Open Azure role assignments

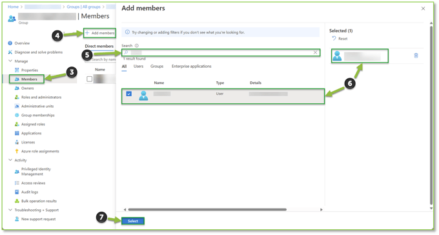40,151
